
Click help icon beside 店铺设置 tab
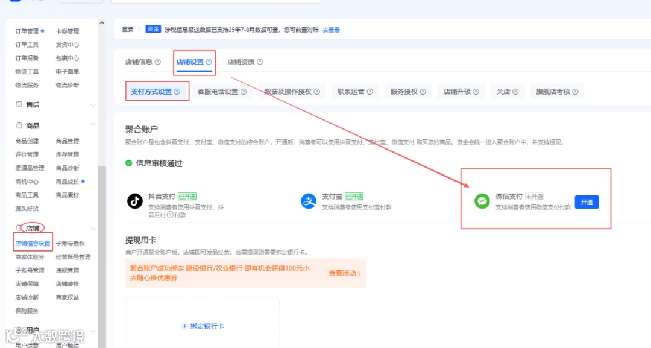(x=209, y=62)
